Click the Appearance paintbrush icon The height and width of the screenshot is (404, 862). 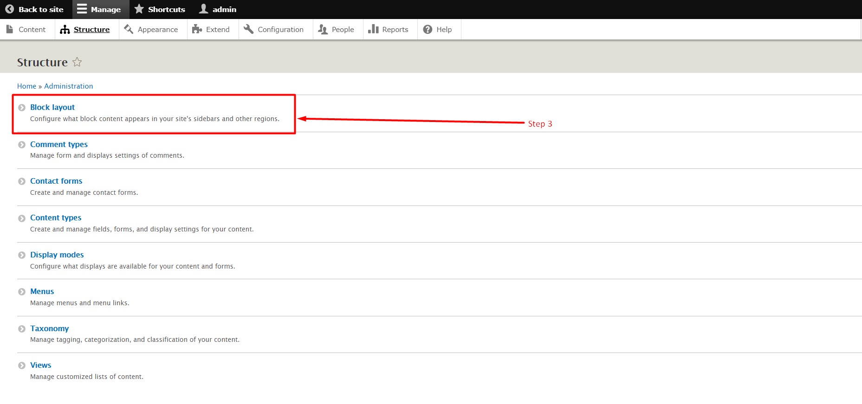(129, 29)
